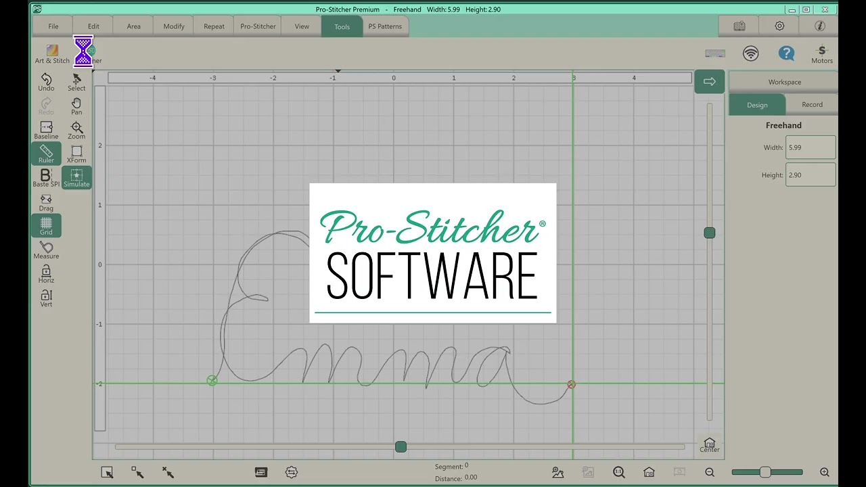Click the vertical scroll slider handle

click(709, 233)
